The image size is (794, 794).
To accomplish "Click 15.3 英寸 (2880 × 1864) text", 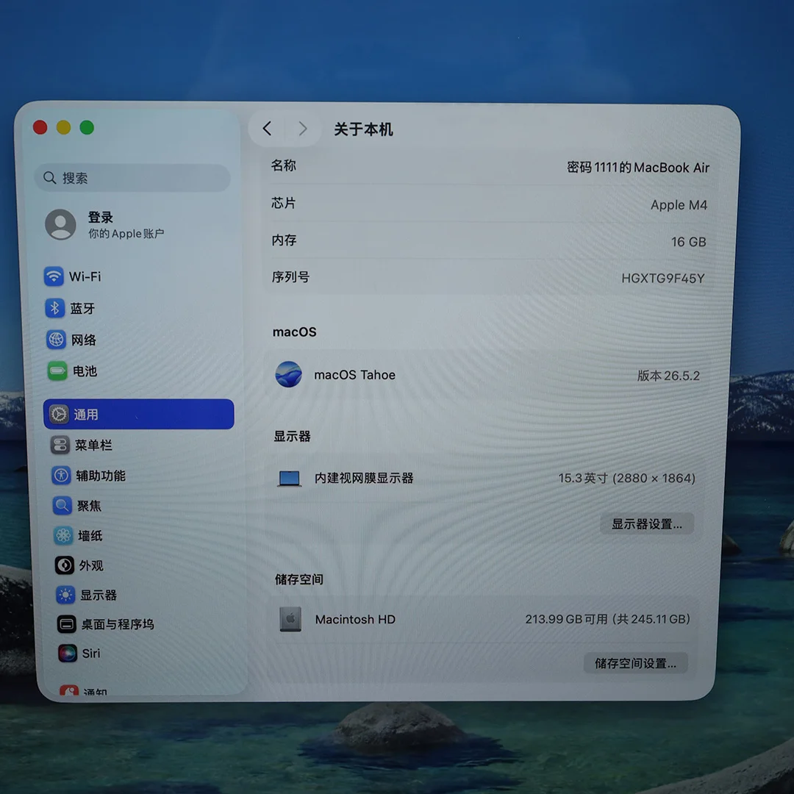I will coord(626,478).
